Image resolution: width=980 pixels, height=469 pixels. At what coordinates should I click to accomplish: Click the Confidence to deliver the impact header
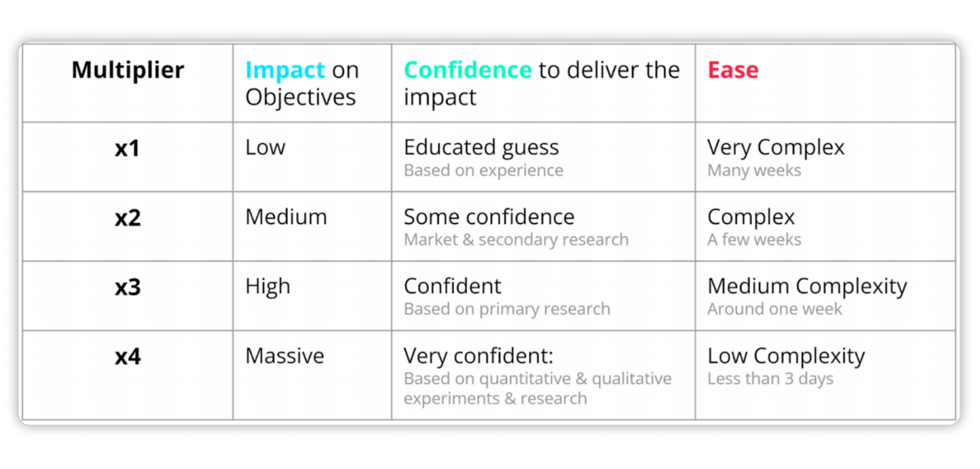(541, 84)
